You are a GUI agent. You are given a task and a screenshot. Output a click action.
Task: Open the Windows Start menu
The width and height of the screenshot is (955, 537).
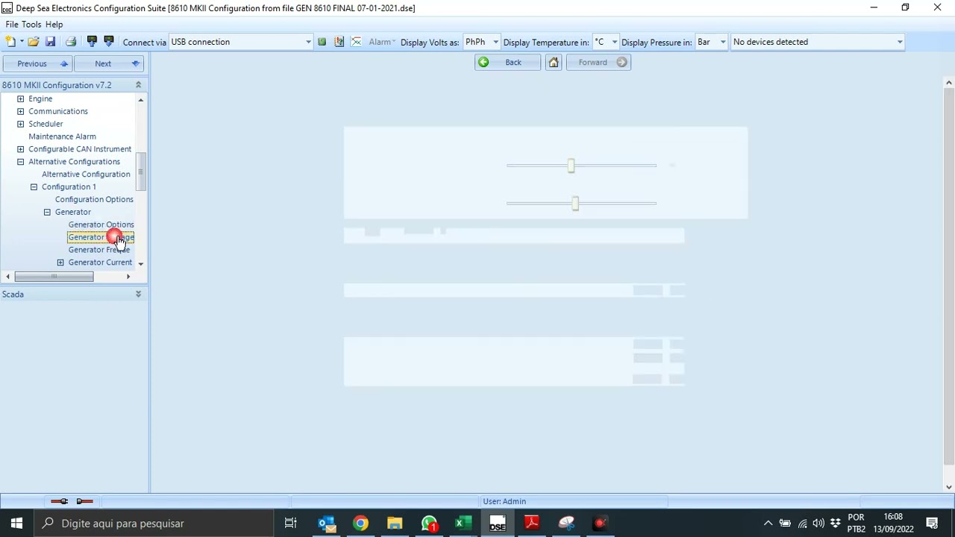[x=16, y=524]
